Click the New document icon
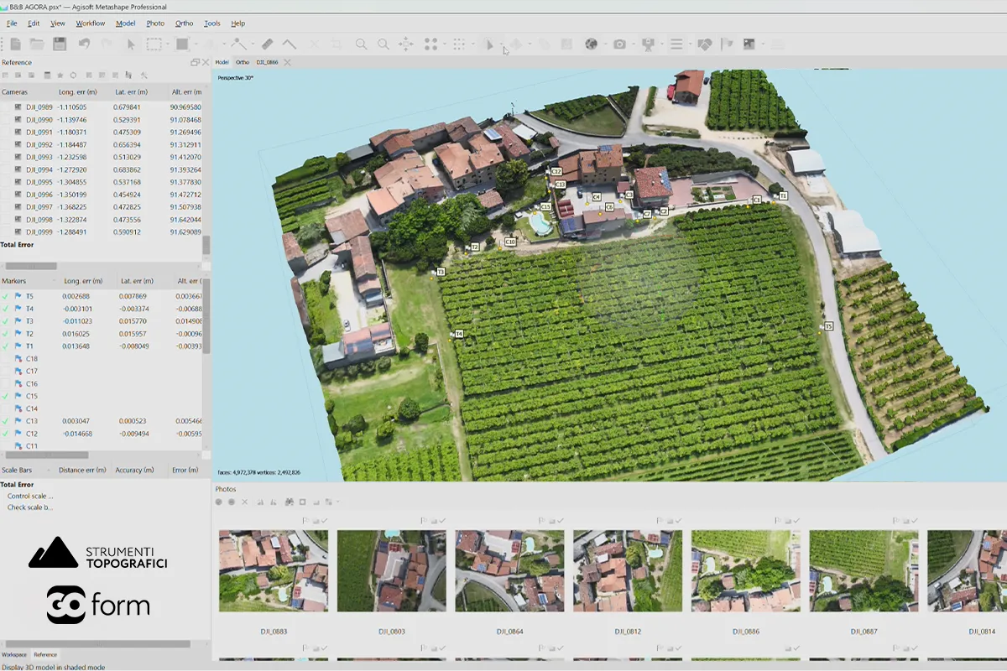Screen dimensions: 1007x671 (15, 44)
